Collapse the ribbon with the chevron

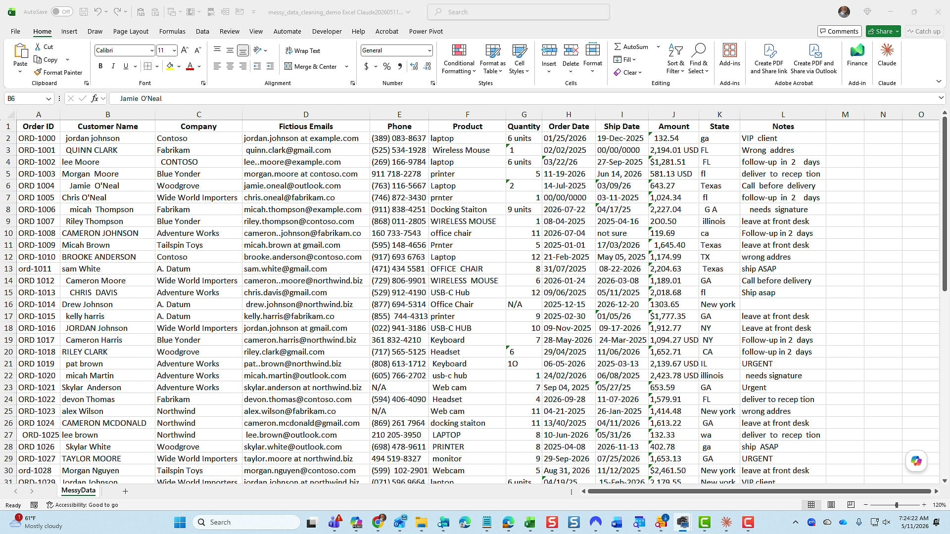(x=939, y=82)
